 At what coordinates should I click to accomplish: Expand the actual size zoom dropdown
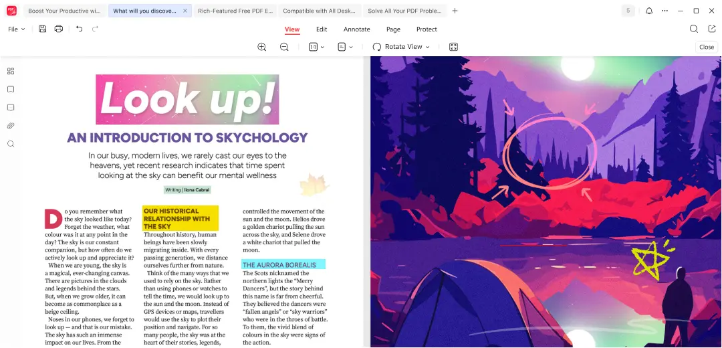click(316, 47)
